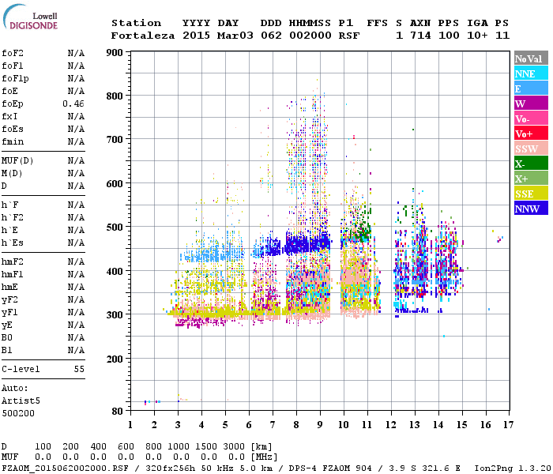Click the B1 parameter label

coord(6,350)
